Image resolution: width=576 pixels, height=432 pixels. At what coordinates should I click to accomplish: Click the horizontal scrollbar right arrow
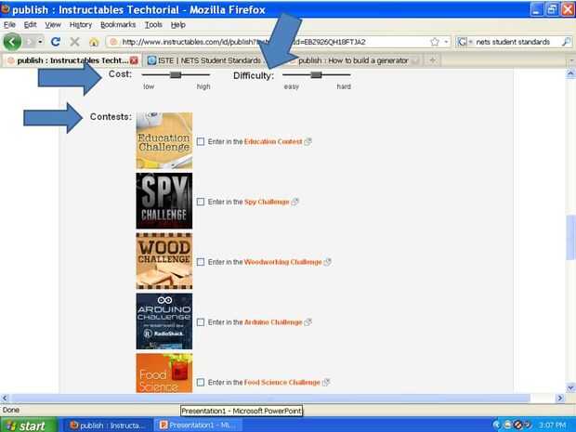[x=560, y=398]
